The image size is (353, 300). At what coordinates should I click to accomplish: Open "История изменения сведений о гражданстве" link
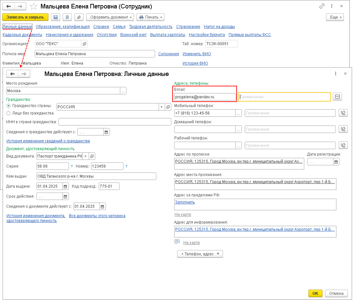[48, 141]
